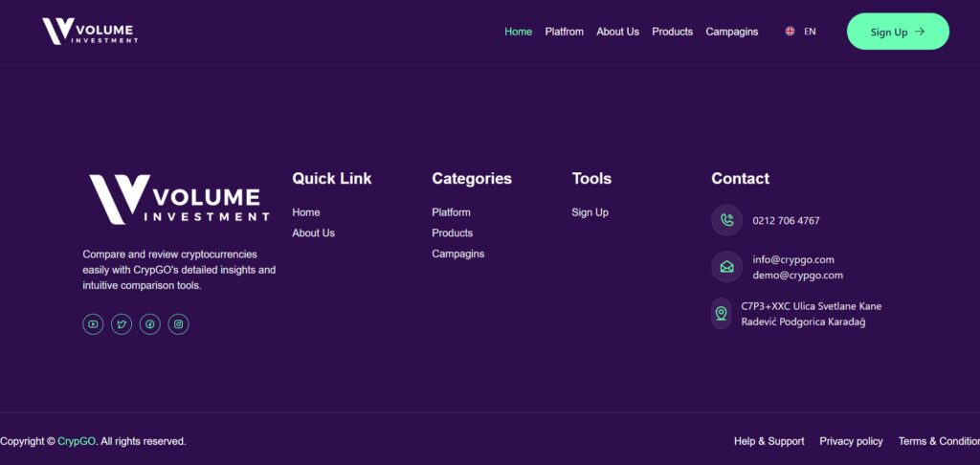Select Home in the top navigation
Viewport: 980px width, 465px height.
(x=518, y=32)
